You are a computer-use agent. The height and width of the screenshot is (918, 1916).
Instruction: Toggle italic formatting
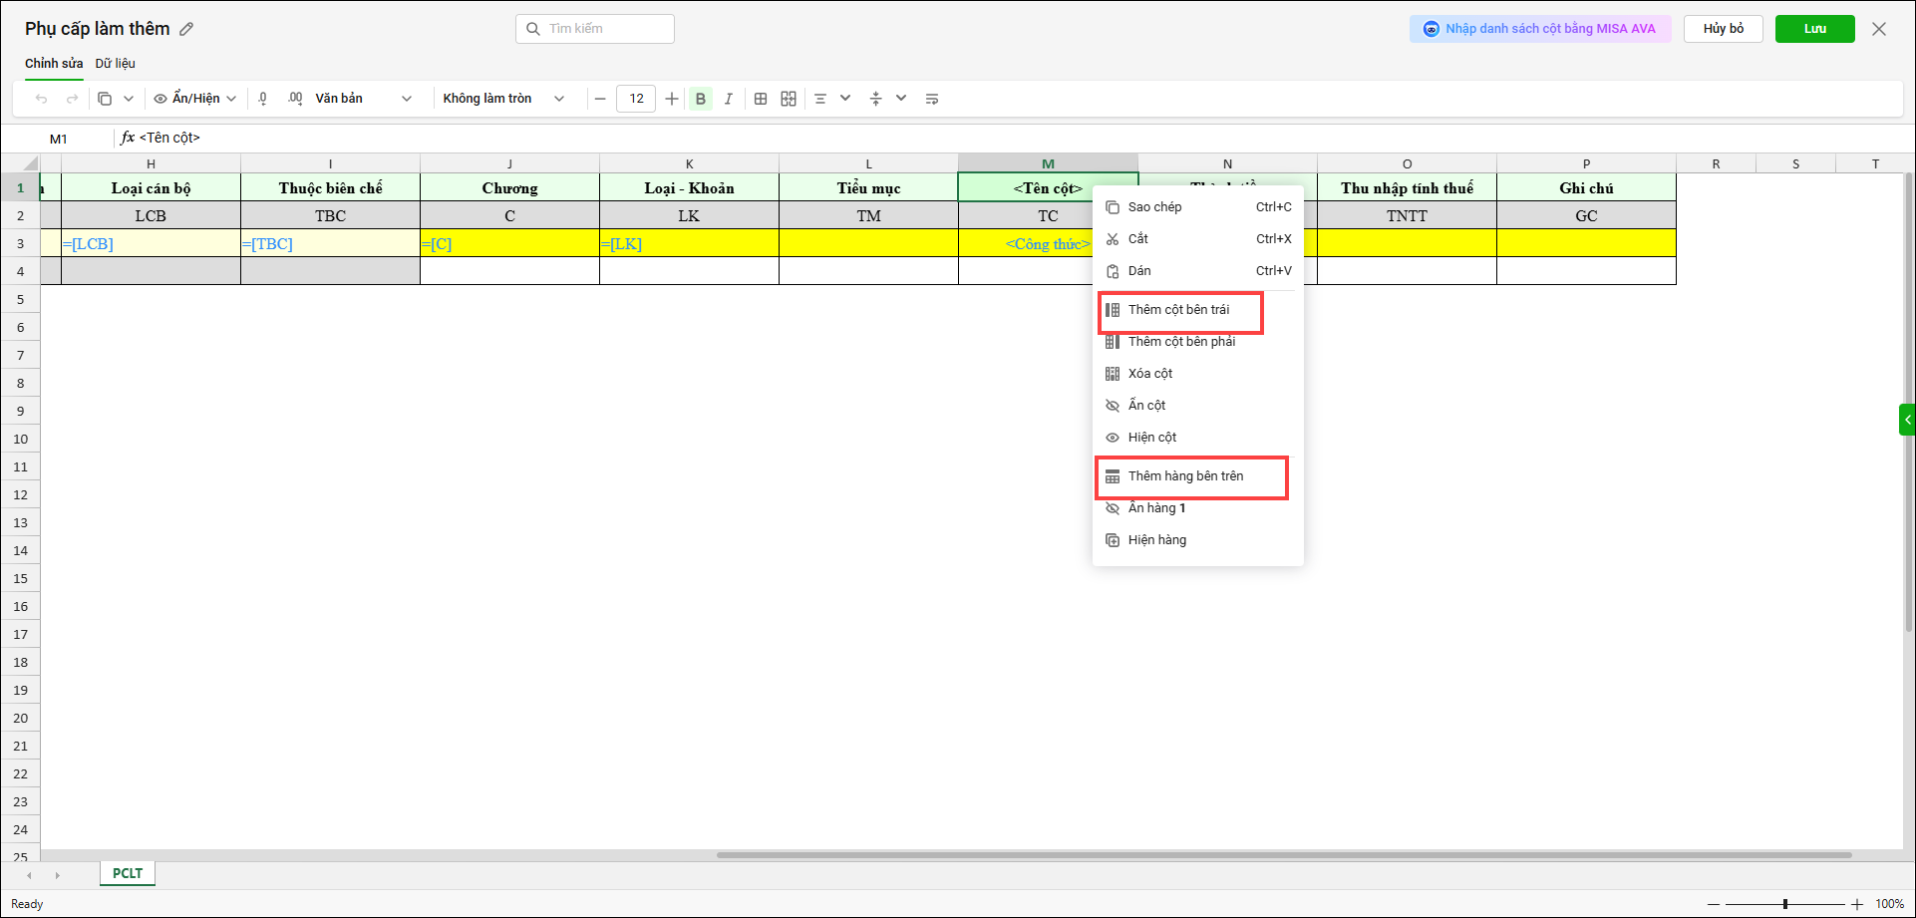[x=729, y=99]
